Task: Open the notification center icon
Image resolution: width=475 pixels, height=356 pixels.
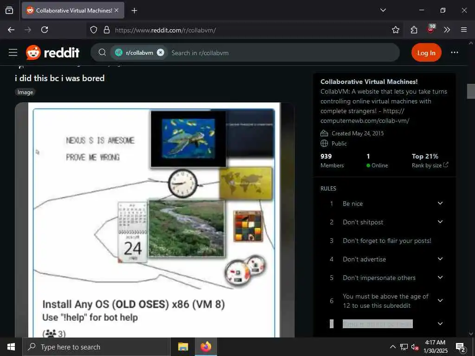Action: [460, 347]
